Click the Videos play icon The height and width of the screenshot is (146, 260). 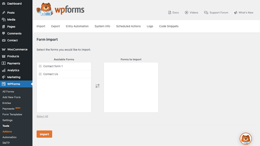187,13
